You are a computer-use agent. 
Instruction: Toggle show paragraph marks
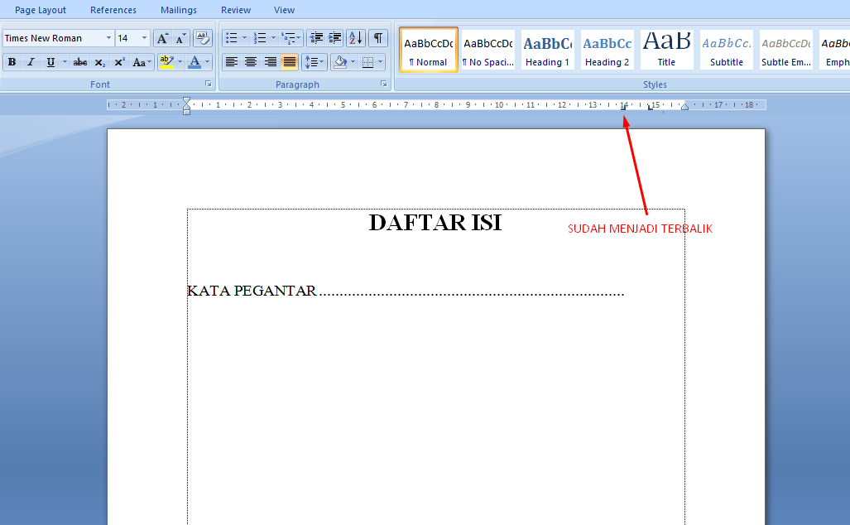[378, 38]
